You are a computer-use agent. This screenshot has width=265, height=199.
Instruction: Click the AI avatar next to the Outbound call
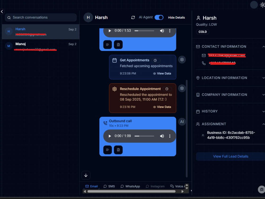(182, 122)
